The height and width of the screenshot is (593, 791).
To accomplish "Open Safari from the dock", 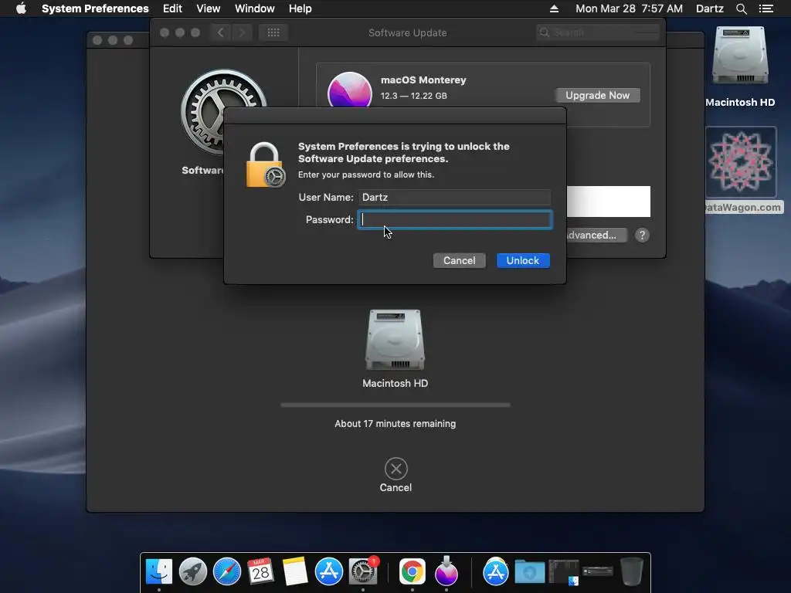I will coord(227,571).
